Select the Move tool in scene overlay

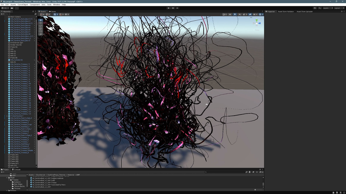tap(41, 23)
